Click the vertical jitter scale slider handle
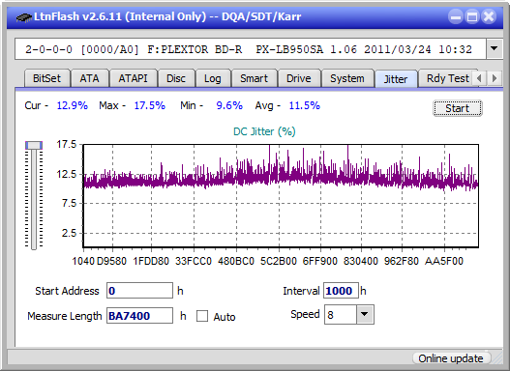This screenshot has height=371, width=510. [34, 145]
